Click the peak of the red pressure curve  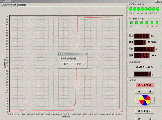[78, 16]
